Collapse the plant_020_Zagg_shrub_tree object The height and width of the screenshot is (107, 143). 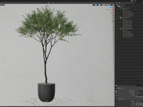119,29
